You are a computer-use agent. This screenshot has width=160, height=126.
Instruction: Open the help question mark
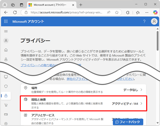click(144, 21)
